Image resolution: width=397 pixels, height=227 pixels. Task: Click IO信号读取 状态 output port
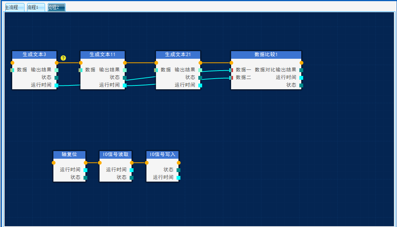coord(132,178)
